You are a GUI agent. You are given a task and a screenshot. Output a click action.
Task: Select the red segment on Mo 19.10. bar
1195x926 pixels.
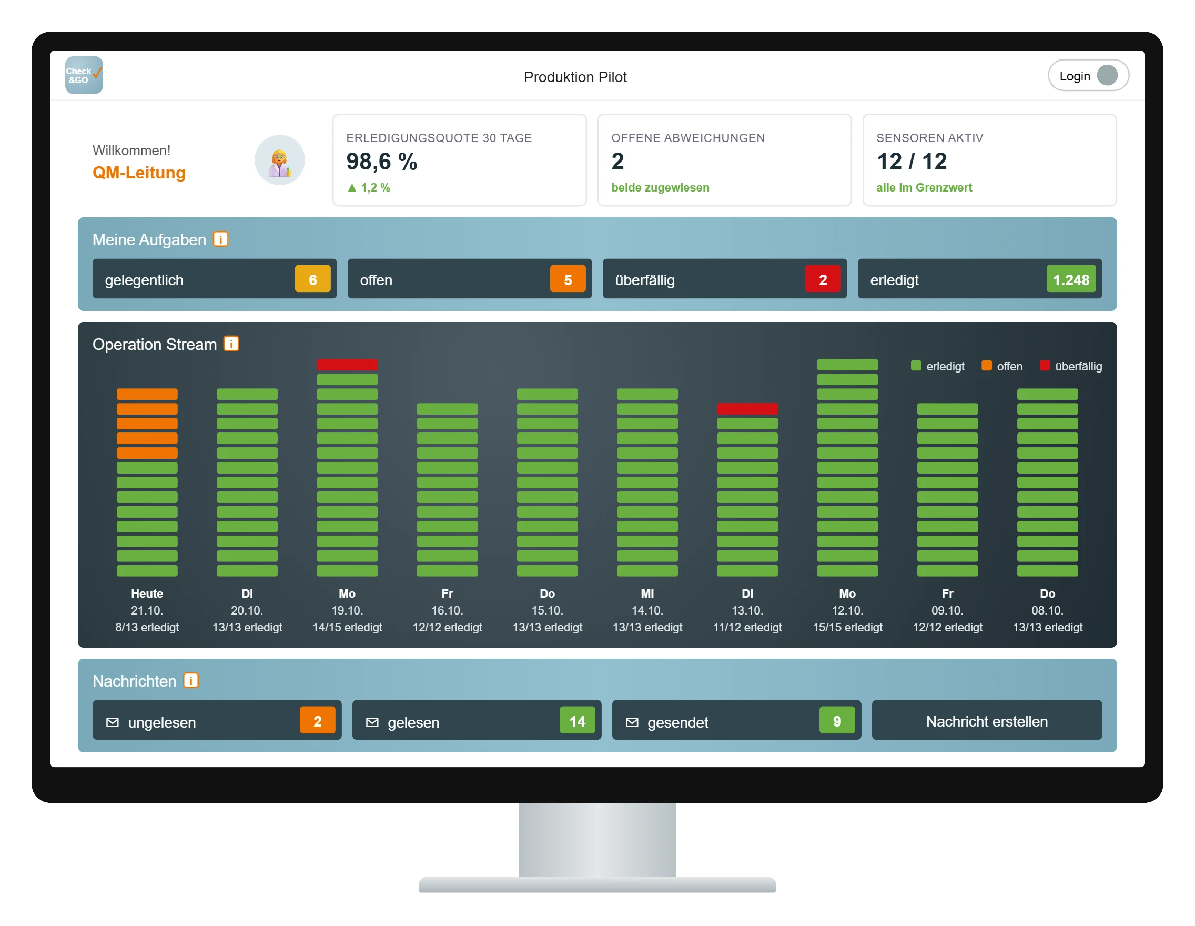[x=348, y=365]
